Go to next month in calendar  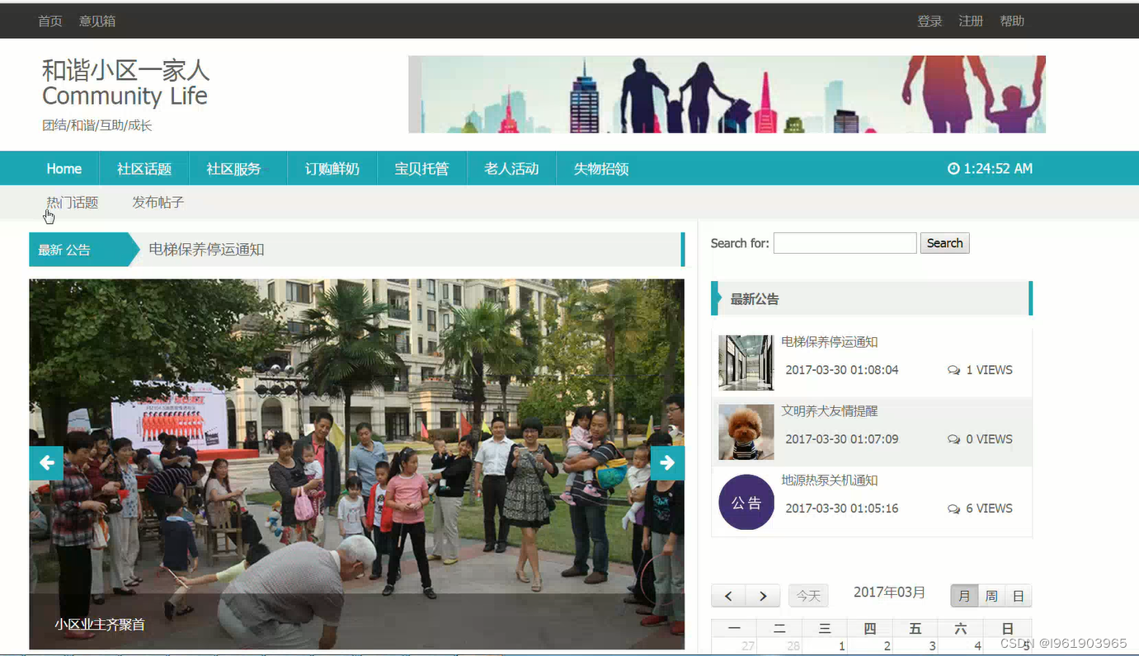coord(763,596)
